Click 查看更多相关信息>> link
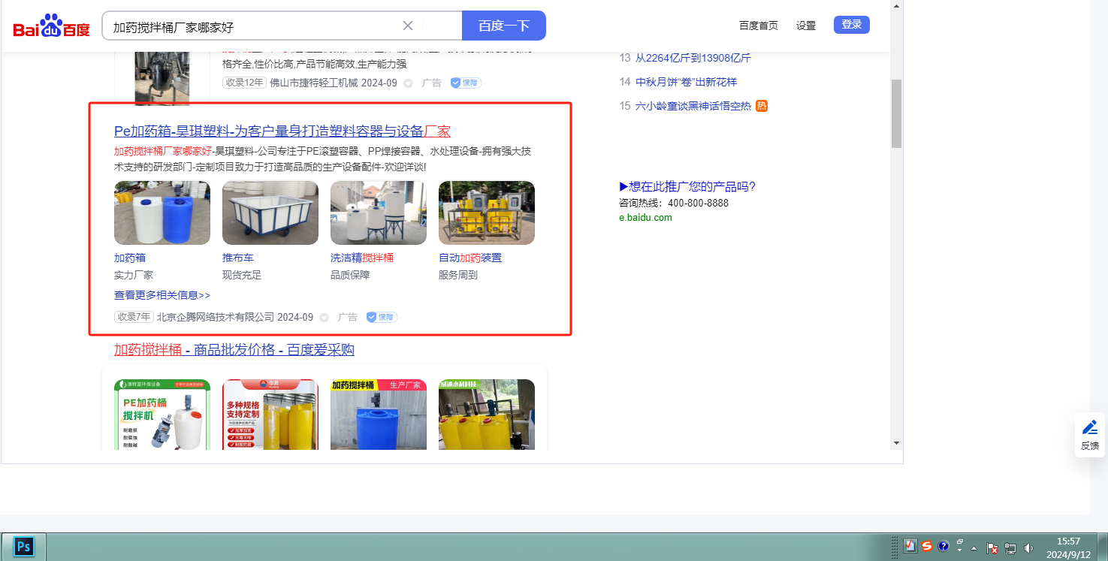The height and width of the screenshot is (561, 1108). coord(162,295)
